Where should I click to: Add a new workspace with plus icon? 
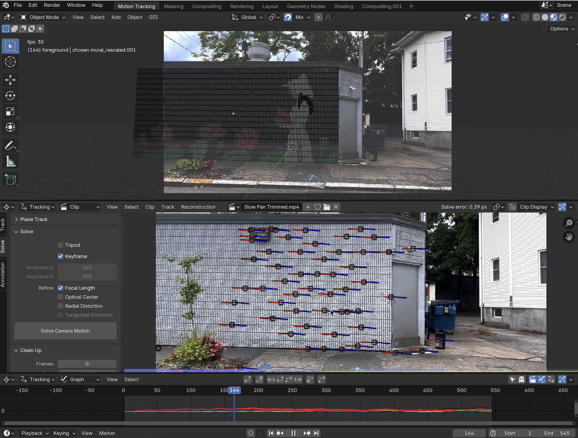pos(411,6)
